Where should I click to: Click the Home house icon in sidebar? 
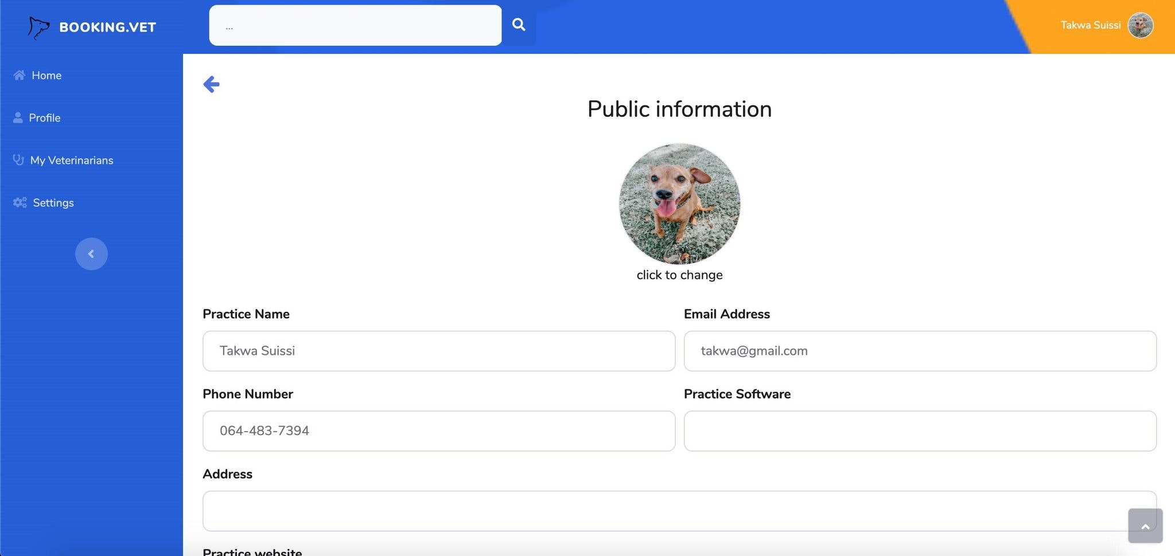(20, 75)
